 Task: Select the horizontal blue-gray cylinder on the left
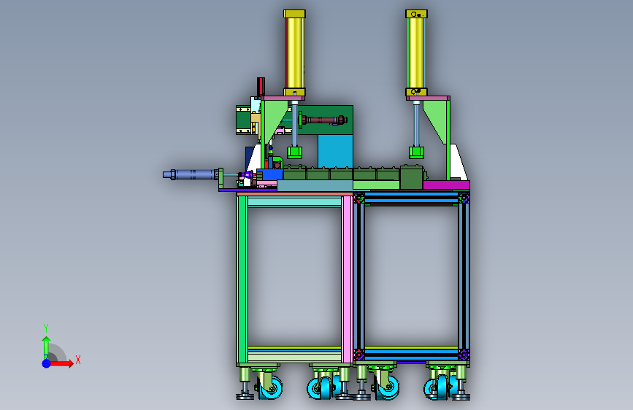(x=191, y=175)
